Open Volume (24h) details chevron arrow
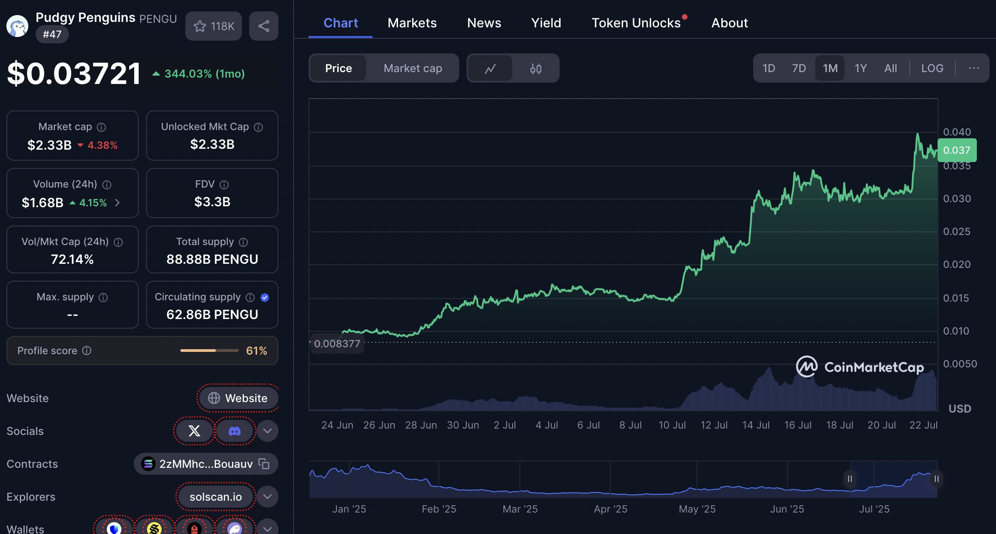The height and width of the screenshot is (534, 996). [x=117, y=203]
